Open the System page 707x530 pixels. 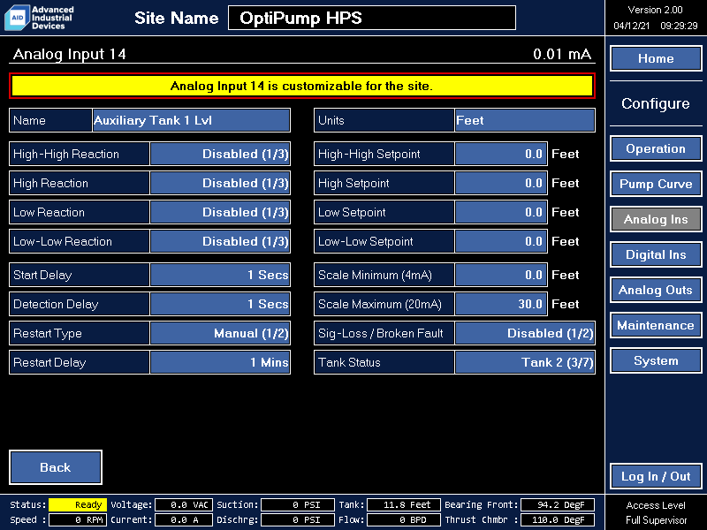656,361
